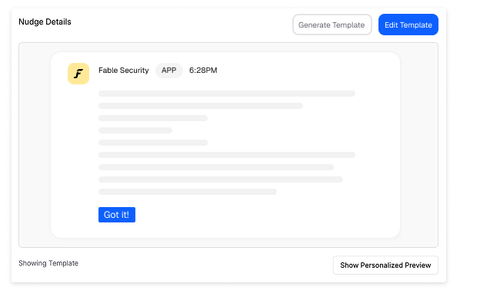Viewport: 480px width, 293px height.
Task: Show Personalized Preview of the nudge
Action: (x=385, y=265)
